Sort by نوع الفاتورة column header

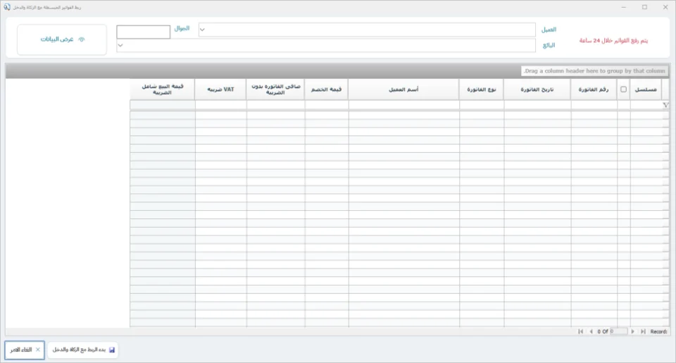pos(481,90)
